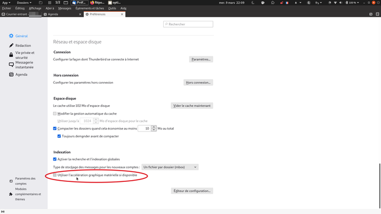Image resolution: width=381 pixels, height=214 pixels.
Task: Open Modules complémentaires et thèmes
Action: tap(25, 194)
